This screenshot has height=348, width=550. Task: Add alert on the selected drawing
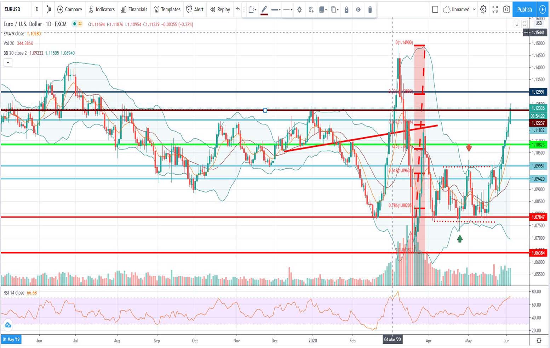[x=311, y=10]
